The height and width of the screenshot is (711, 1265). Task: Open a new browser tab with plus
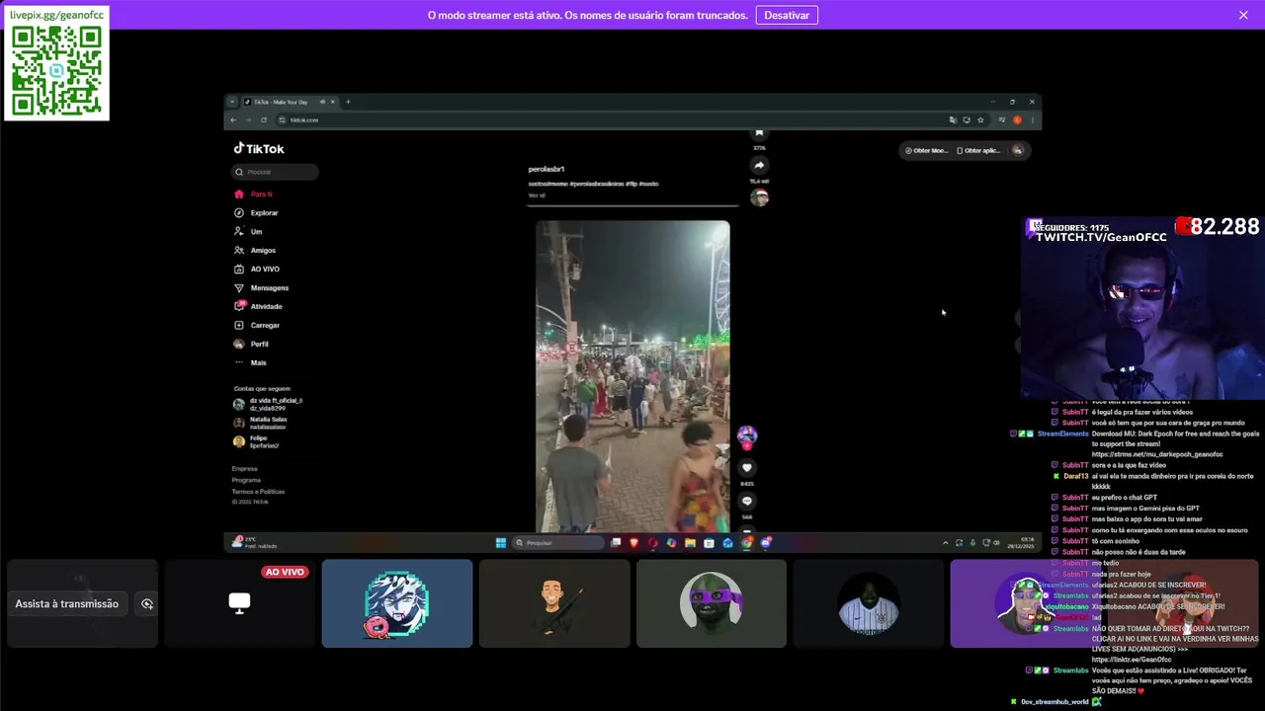click(348, 102)
